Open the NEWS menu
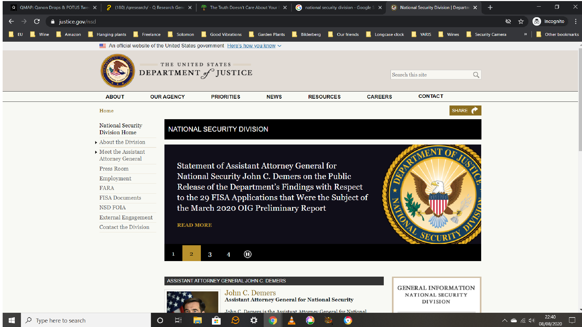The width and height of the screenshot is (582, 327). click(274, 97)
